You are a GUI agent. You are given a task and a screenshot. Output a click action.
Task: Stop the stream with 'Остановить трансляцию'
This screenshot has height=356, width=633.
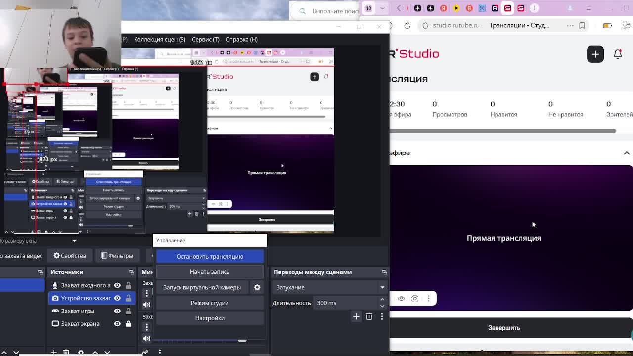pos(210,256)
